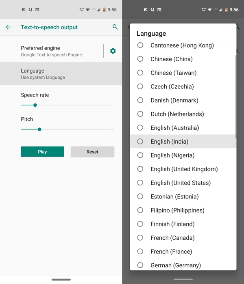Play the speech sample

(x=42, y=152)
